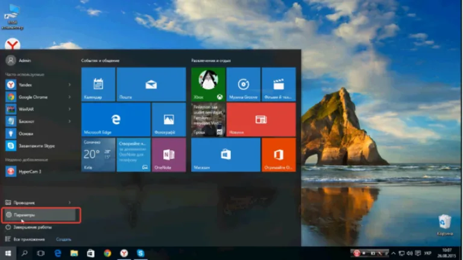
Task: Click the Admin user account
Action: (18, 60)
